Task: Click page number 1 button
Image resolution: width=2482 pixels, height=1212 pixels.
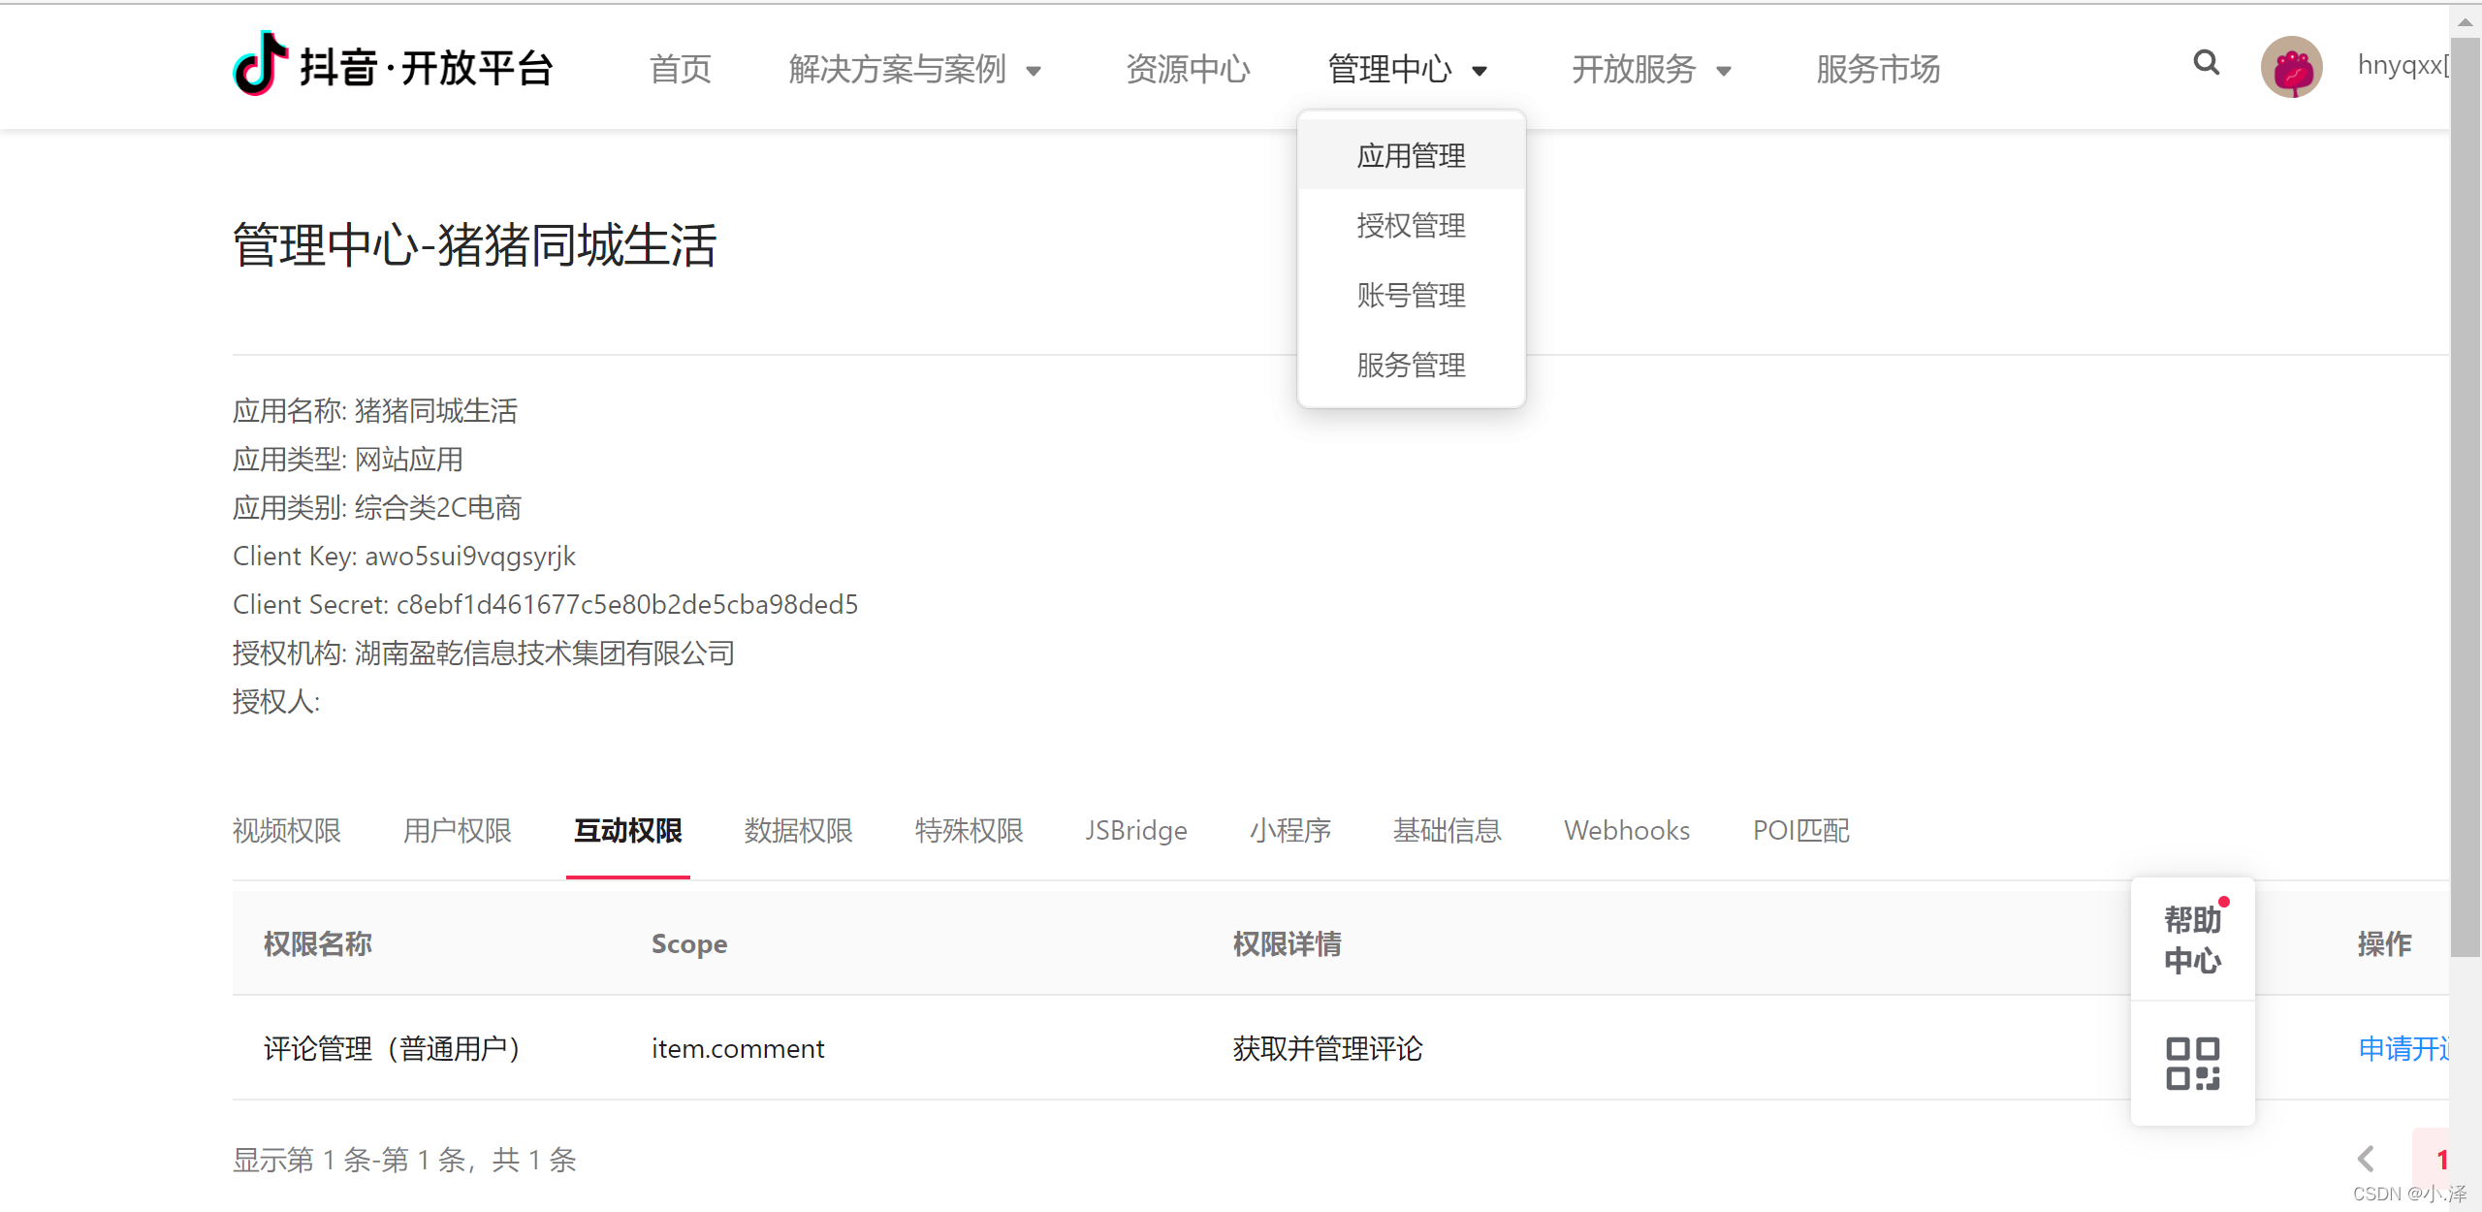Action: [2439, 1159]
